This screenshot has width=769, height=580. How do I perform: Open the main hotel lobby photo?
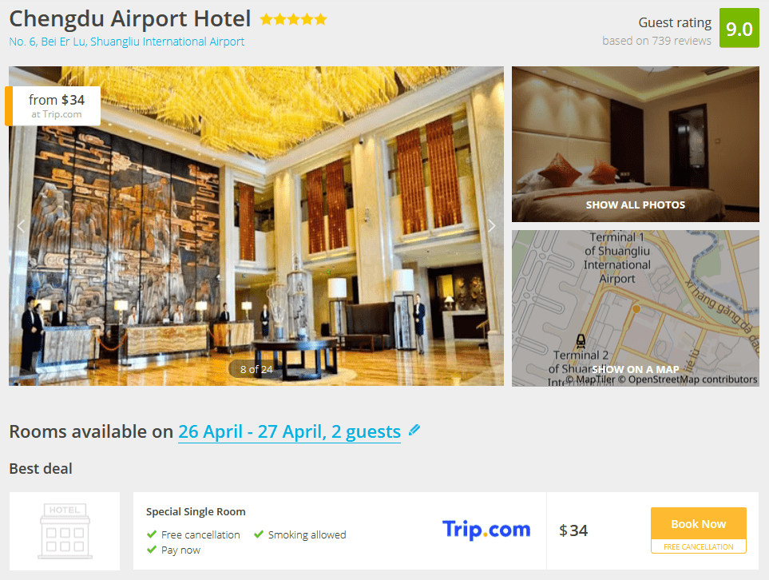pyautogui.click(x=256, y=226)
